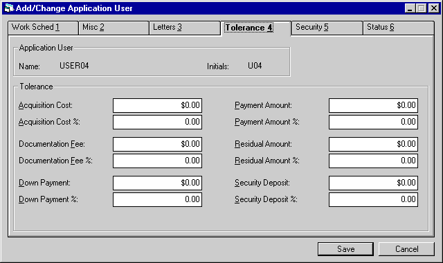Click the application icon in title bar
443x263 pixels.
(x=9, y=8)
